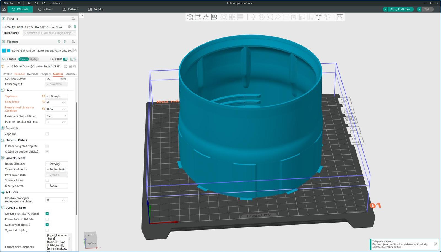Uncheck Označování objektů checkbox
Image resolution: width=441 pixels, height=252 pixels.
[47, 225]
